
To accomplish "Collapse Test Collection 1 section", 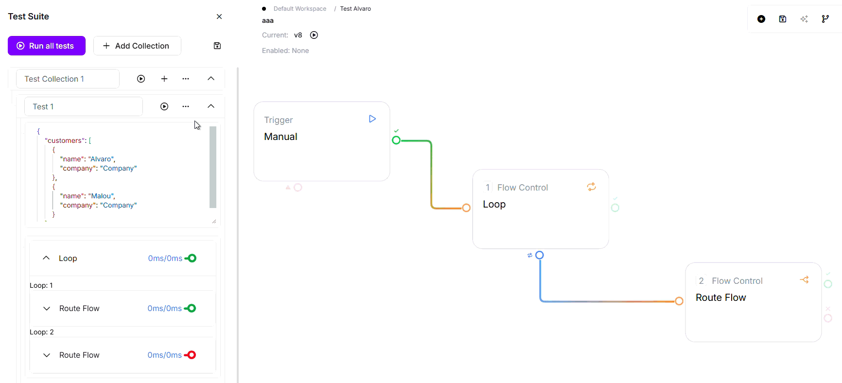I will [x=211, y=79].
